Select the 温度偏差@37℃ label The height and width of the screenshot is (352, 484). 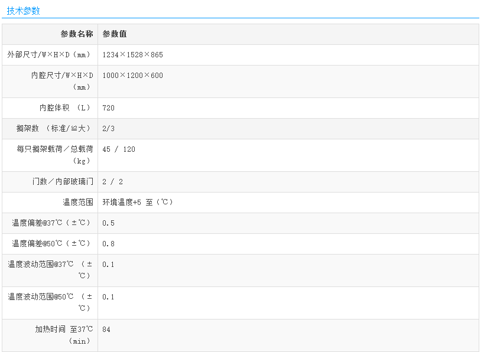tap(51, 223)
